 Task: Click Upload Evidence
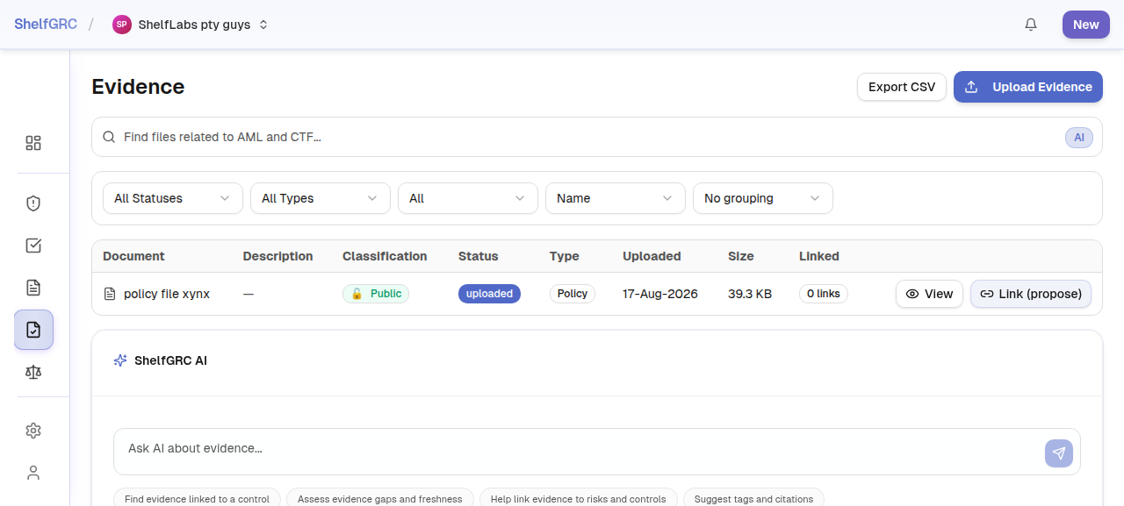tap(1028, 87)
